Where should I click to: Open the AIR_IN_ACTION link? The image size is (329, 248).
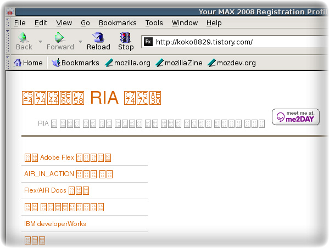(69, 174)
